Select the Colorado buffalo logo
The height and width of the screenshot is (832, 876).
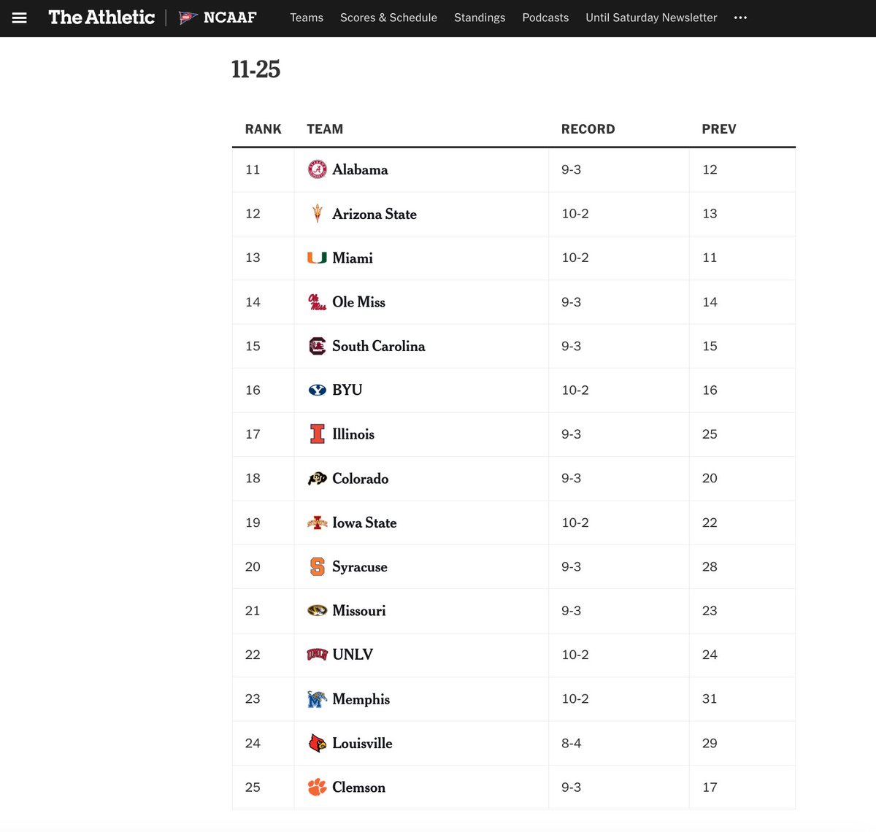pos(316,478)
